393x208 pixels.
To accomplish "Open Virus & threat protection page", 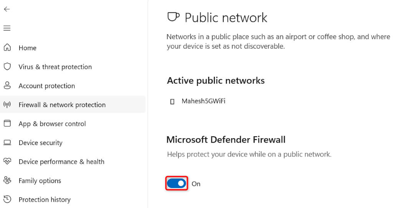I will 55,67.
